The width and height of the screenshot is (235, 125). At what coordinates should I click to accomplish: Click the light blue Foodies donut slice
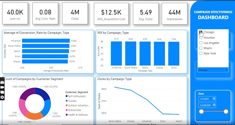pyautogui.click(x=47, y=107)
